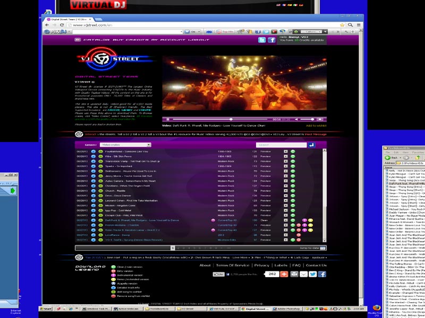Viewport: 425px width, 318px height.
Task: Go to page 2 of the track list
Action: tap(178, 248)
